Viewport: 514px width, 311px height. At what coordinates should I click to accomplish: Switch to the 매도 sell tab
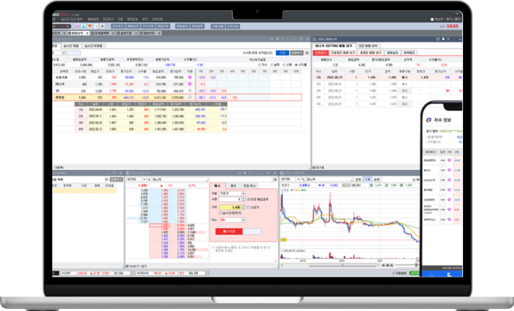[x=233, y=186]
